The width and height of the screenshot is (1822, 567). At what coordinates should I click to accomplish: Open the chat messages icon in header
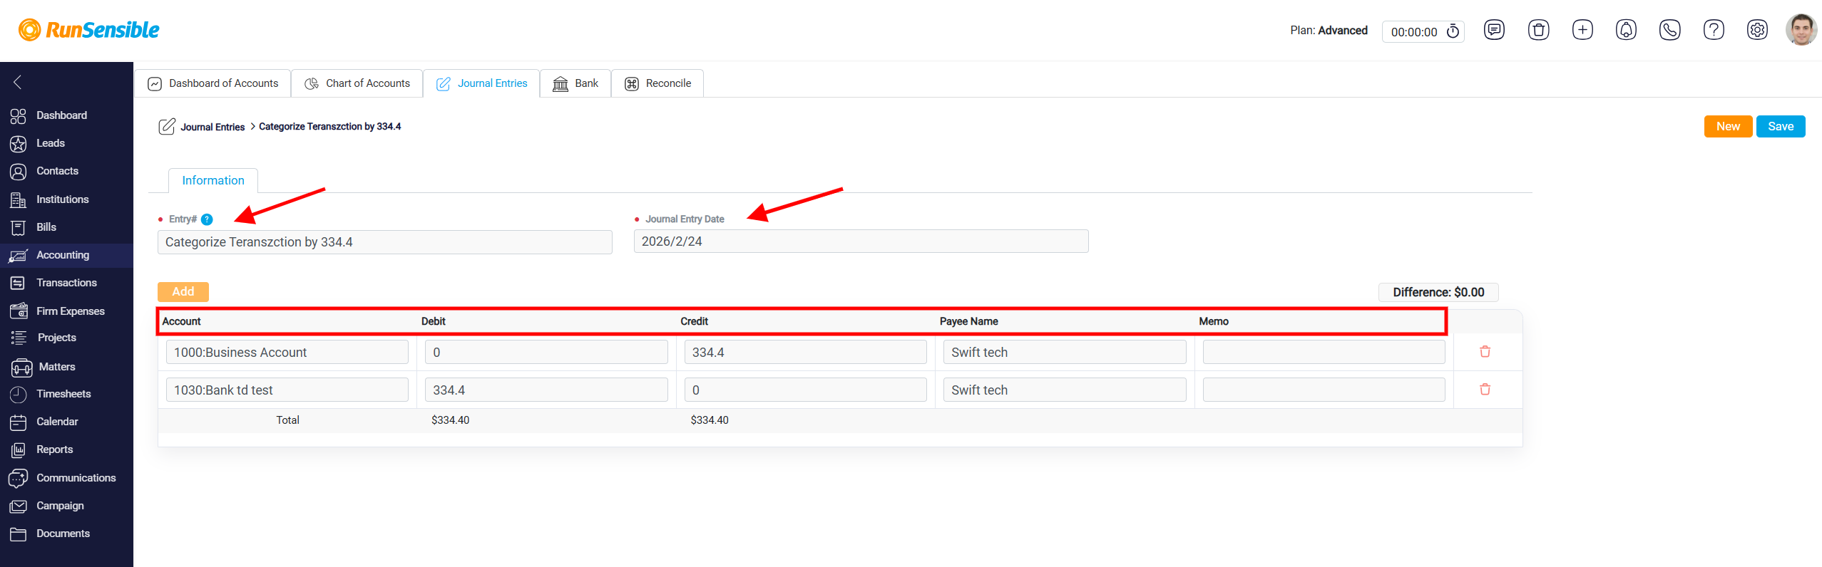pos(1494,30)
